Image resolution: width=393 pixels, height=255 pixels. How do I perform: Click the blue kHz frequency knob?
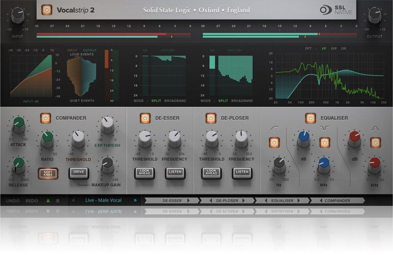[324, 165]
